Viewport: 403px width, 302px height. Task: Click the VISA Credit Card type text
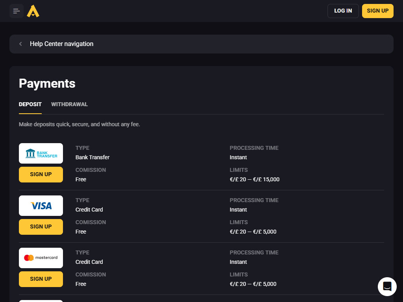click(89, 210)
